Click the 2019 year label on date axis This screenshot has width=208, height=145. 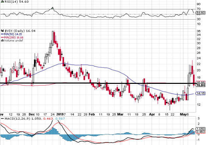[x=60, y=114]
